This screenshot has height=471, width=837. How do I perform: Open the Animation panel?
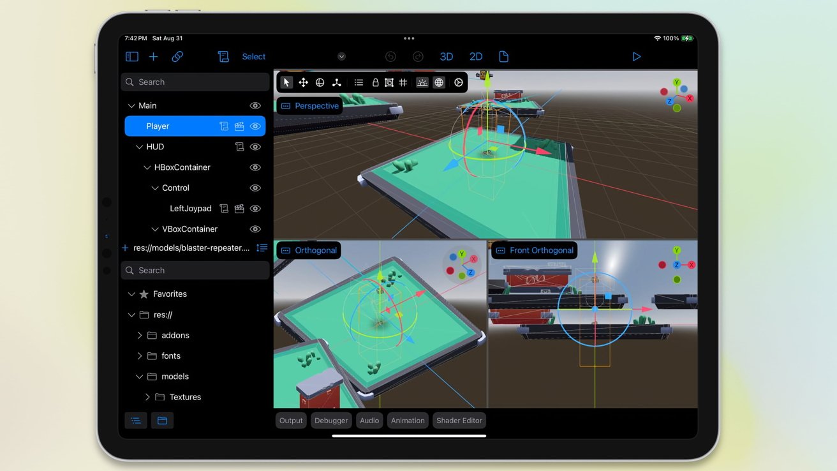pos(408,421)
